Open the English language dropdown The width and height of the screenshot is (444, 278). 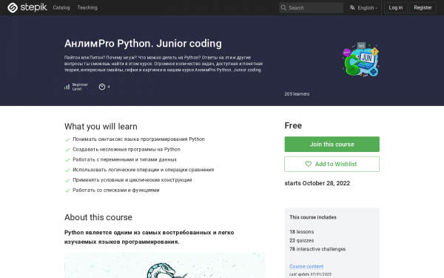coord(363,7)
